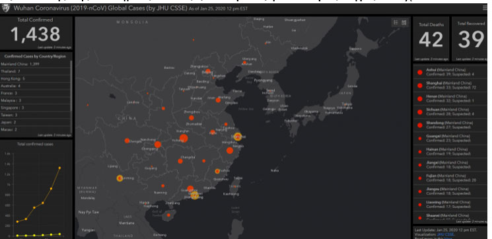Click the country list scrollbar
492x239 pixels.
pos(71,94)
